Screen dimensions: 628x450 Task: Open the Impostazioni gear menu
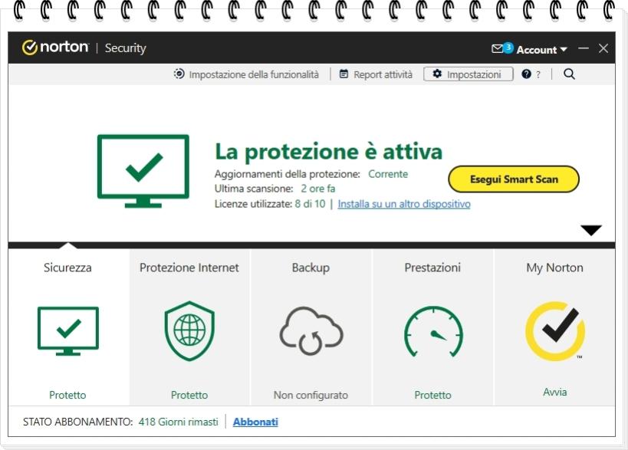[x=468, y=74]
